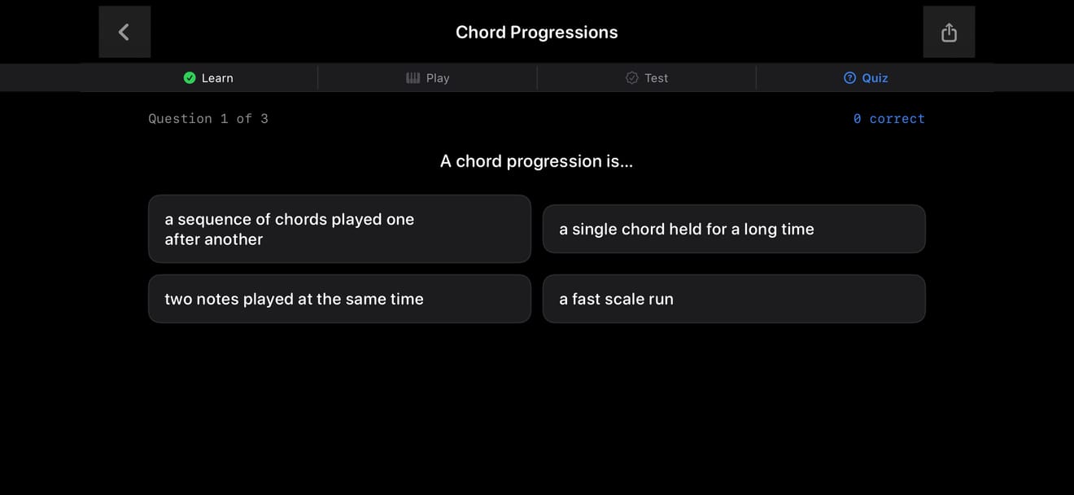Click the "Chord Progressions" page title

(537, 33)
